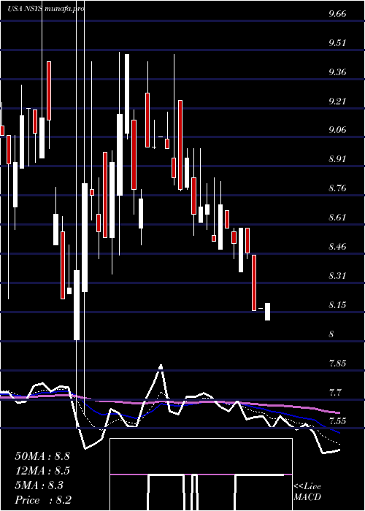This screenshot has width=365, height=511.
Task: Select the 9.51 price axis label
Action: pos(337,42)
